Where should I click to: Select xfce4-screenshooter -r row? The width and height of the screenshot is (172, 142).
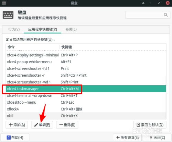pos(86,75)
